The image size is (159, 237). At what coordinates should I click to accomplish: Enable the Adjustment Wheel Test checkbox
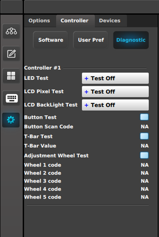point(144,155)
